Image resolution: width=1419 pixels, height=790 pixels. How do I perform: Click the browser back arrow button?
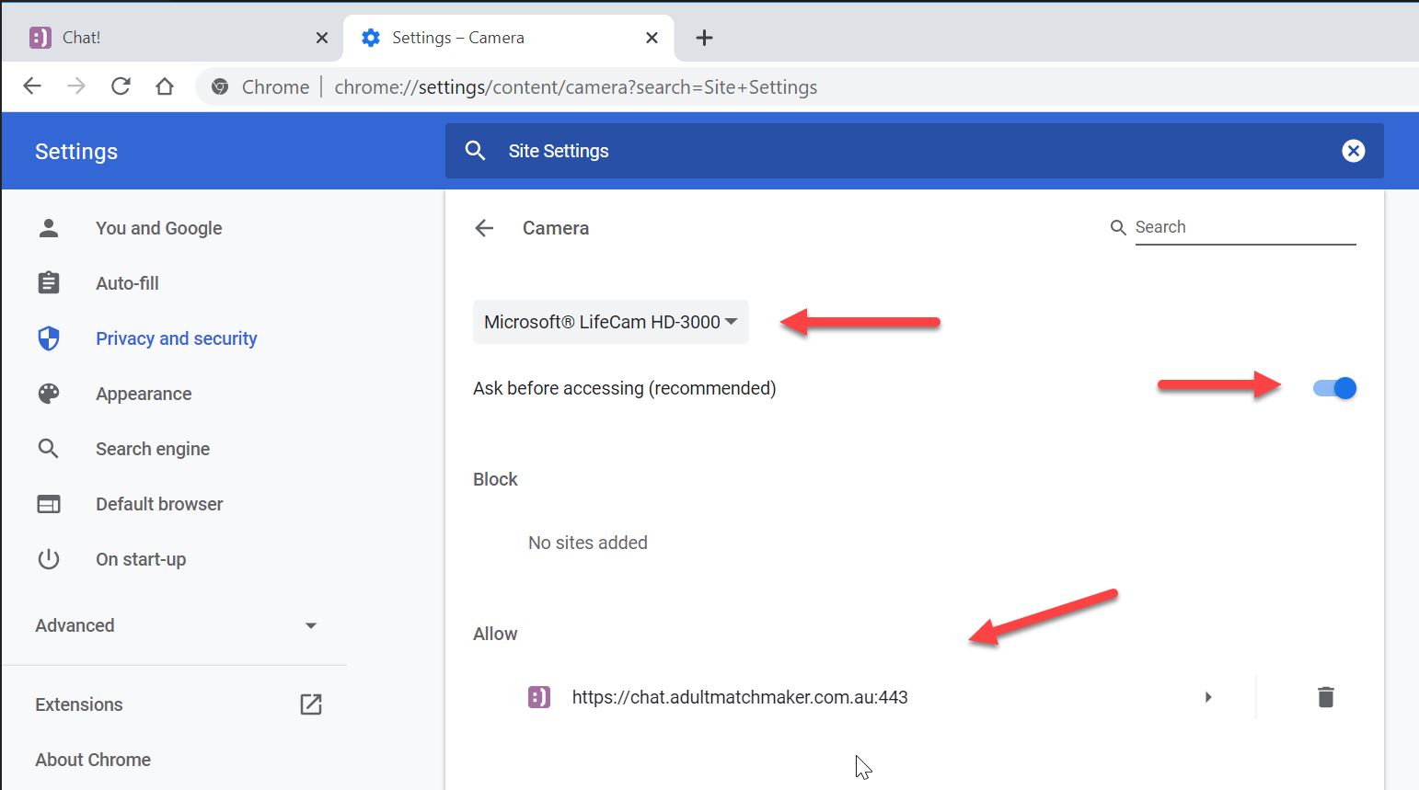click(x=32, y=86)
